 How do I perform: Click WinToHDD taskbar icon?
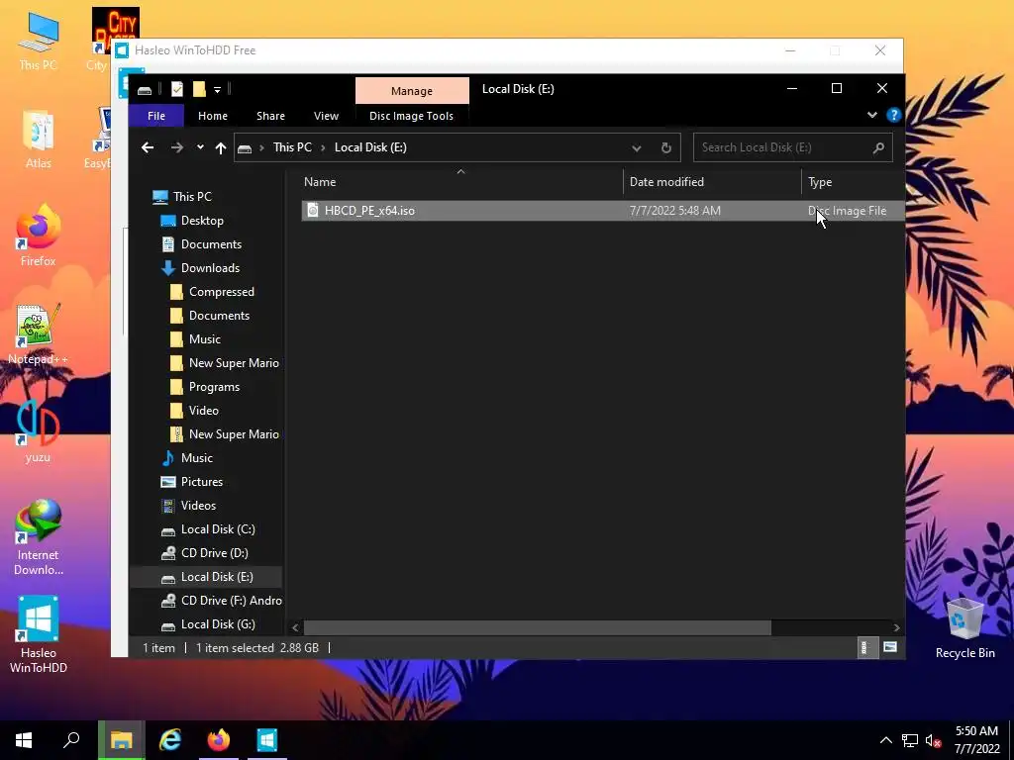267,740
